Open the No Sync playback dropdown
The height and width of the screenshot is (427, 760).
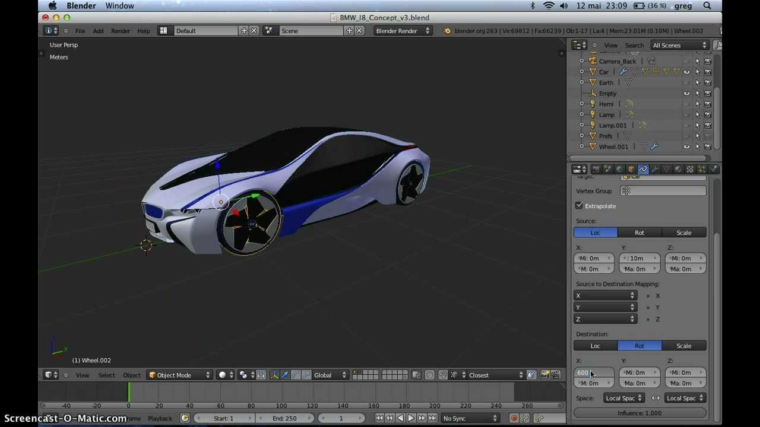coord(470,419)
